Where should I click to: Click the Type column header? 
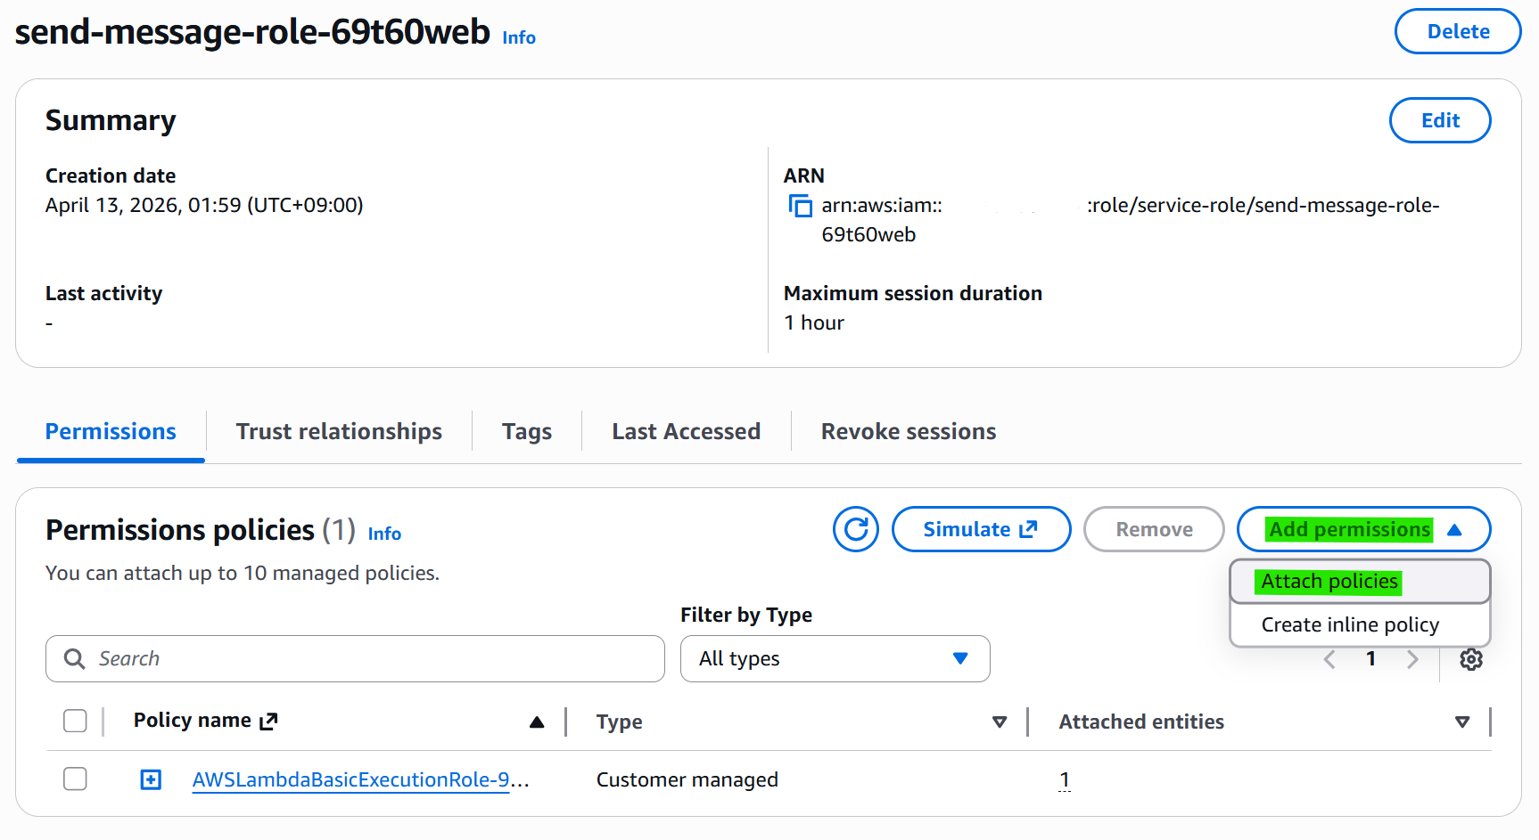tap(619, 722)
